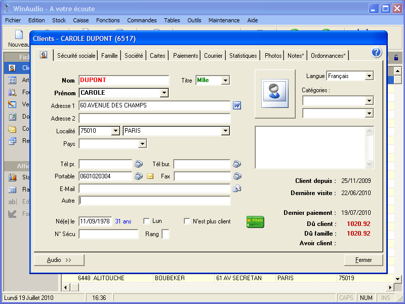Click the phone icon next to Tél pr.
405x304 pixels.
(x=138, y=164)
